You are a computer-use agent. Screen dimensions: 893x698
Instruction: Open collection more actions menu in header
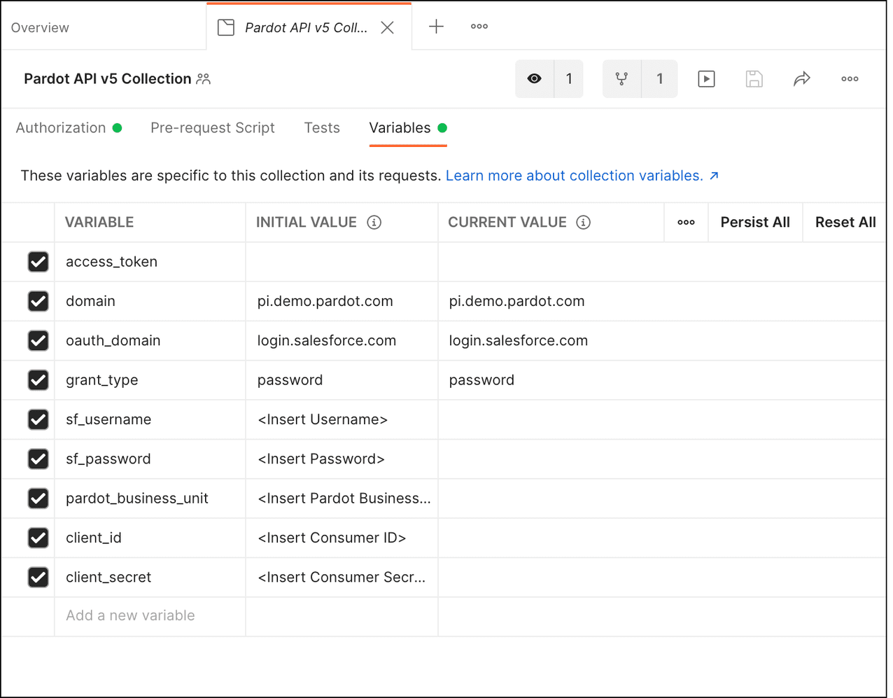coord(850,78)
